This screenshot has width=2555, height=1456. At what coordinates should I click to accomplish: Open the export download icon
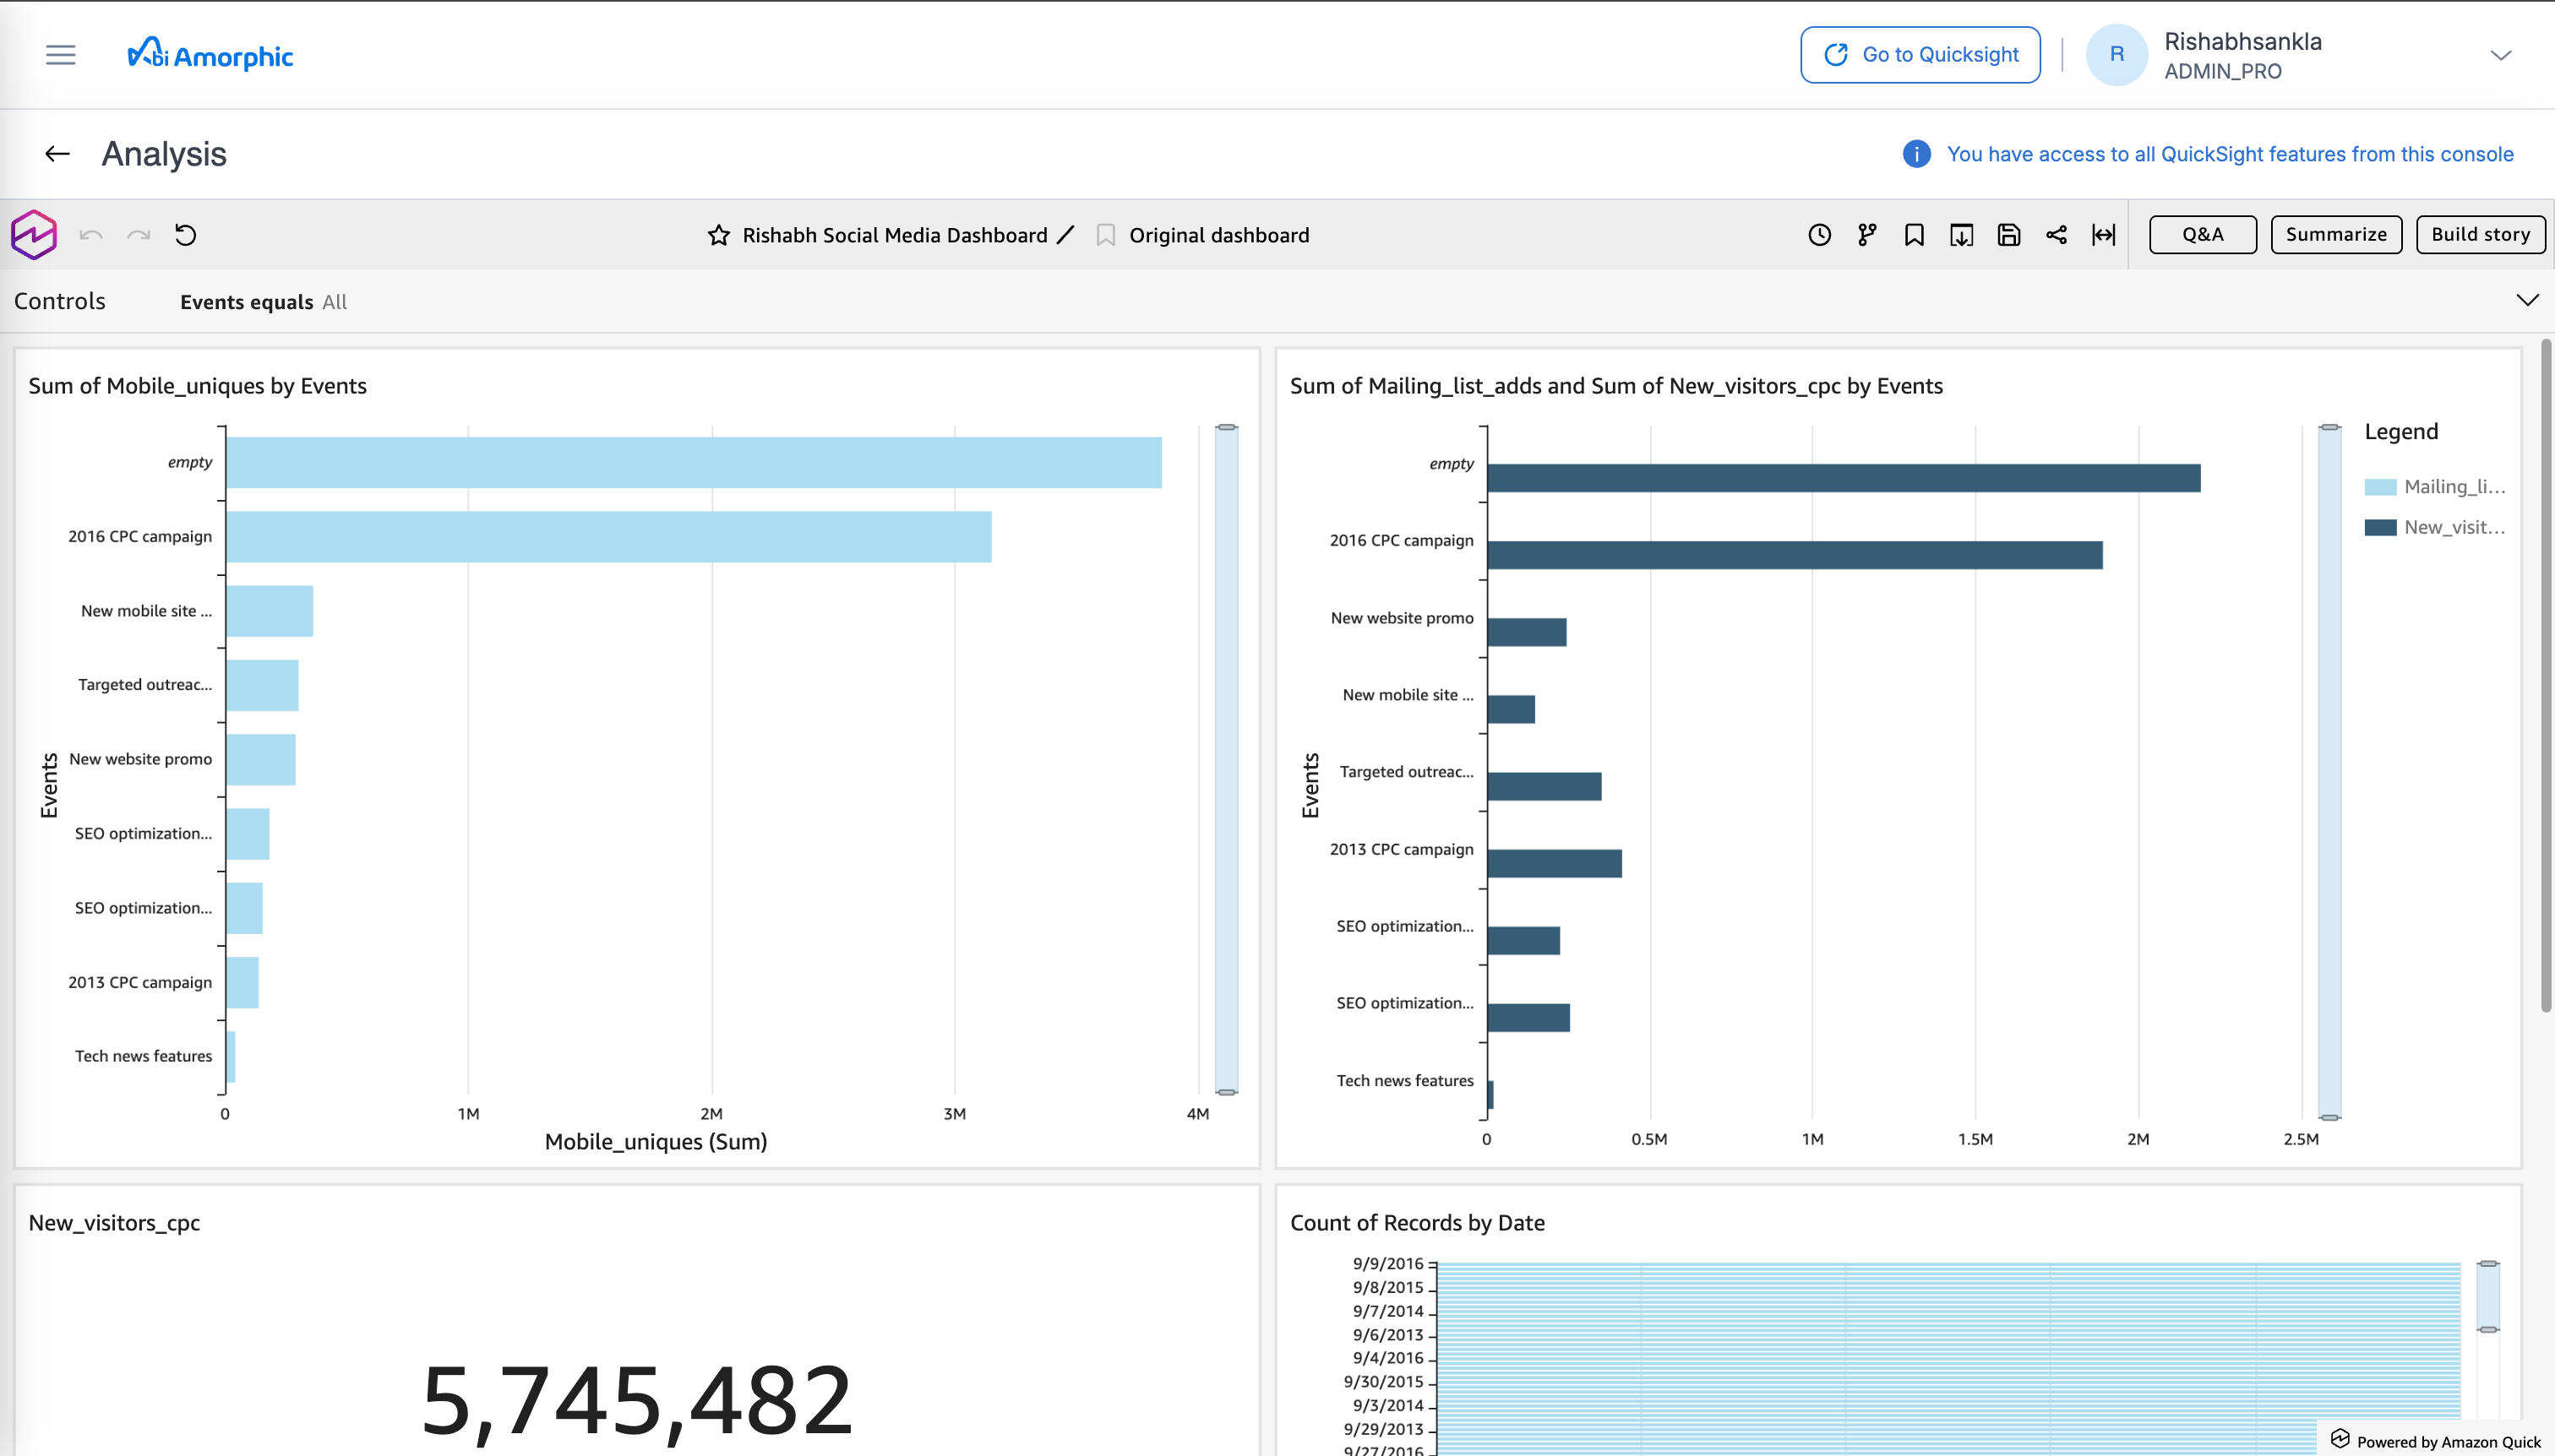1962,234
